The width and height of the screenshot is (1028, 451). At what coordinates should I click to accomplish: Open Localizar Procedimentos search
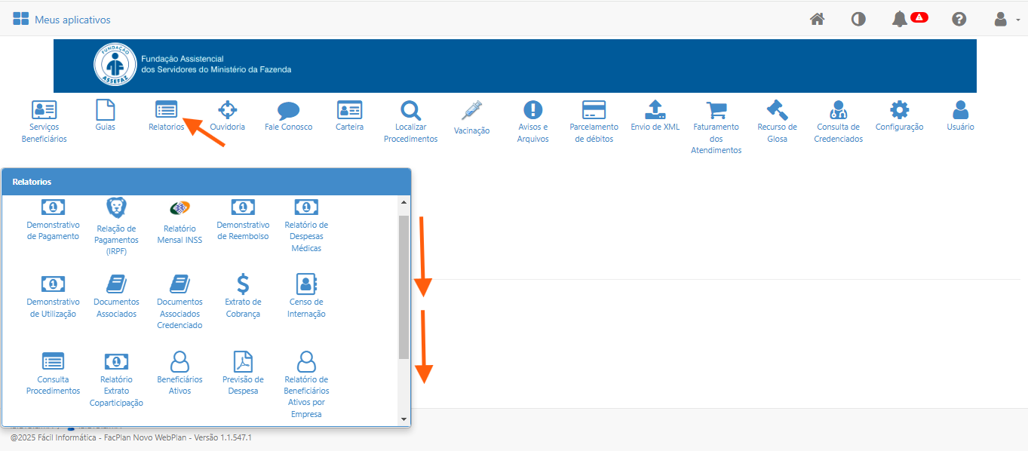410,121
